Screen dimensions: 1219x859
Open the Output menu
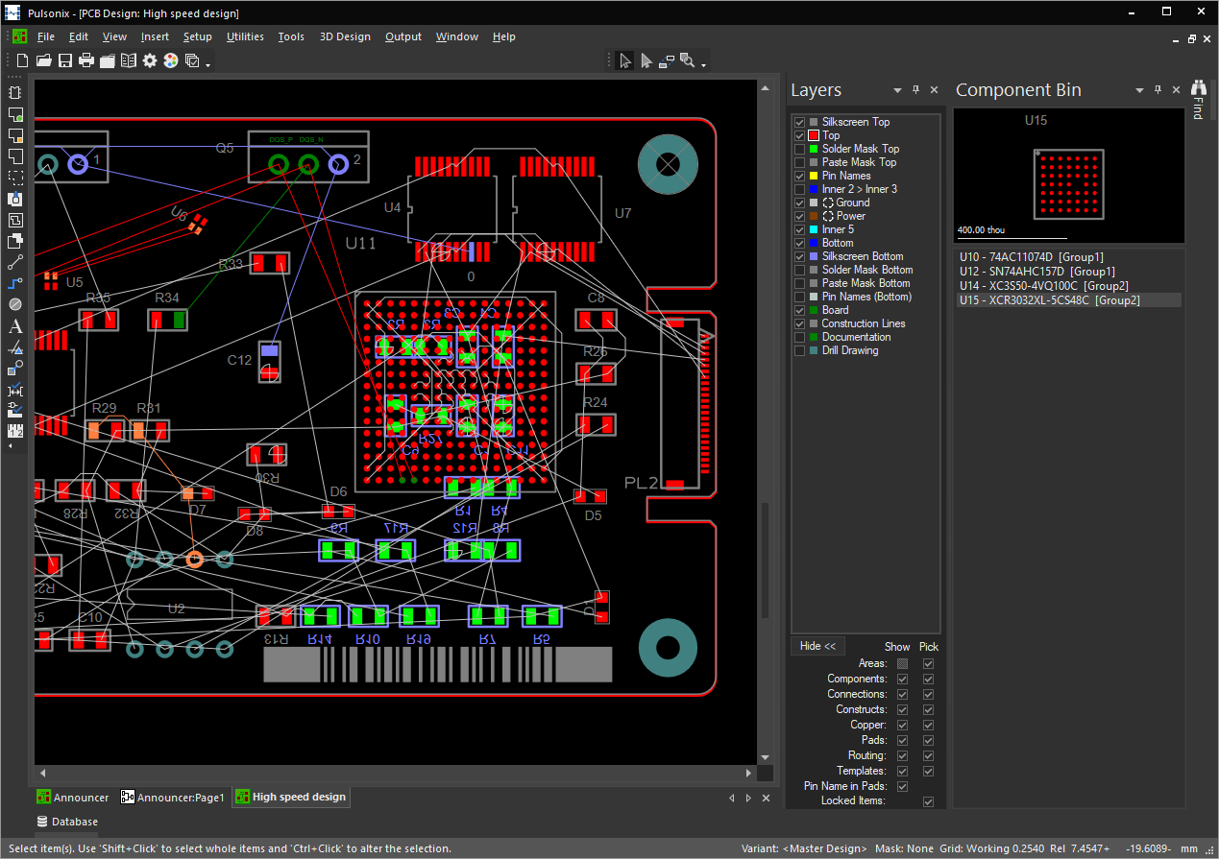point(403,36)
